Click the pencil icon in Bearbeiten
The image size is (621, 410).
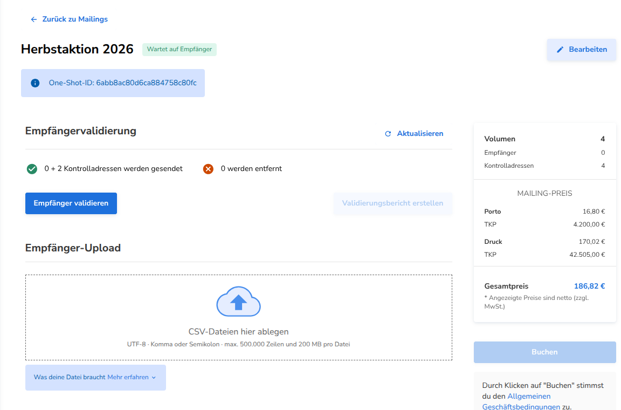click(x=560, y=50)
